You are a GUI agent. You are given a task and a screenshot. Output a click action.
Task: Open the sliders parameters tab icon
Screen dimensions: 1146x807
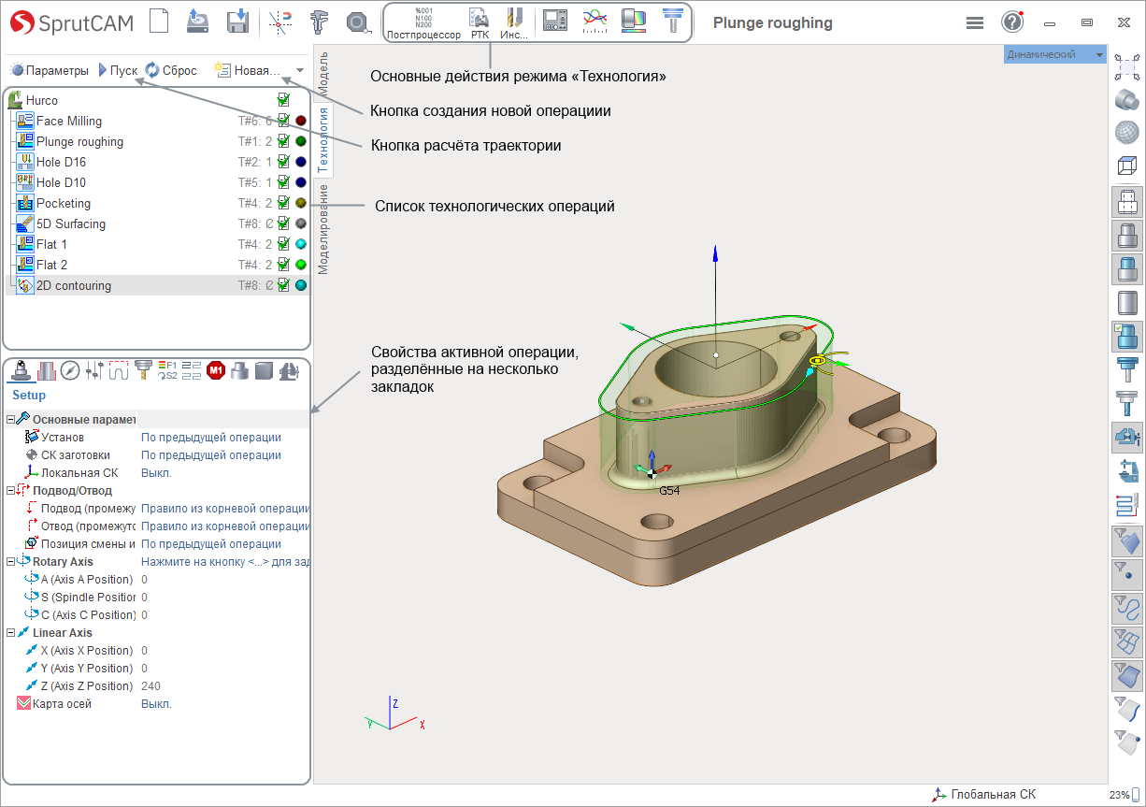click(94, 371)
